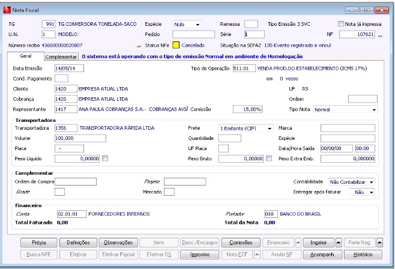Click the Portador field showing 010
395x269 pixels.
click(271, 214)
